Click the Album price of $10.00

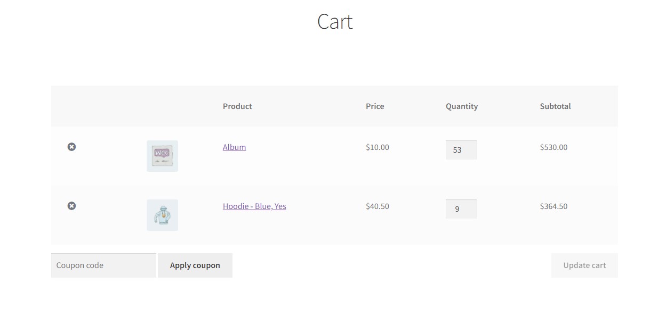pos(377,147)
